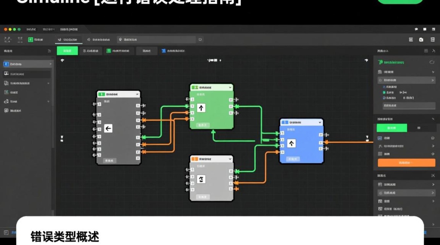This screenshot has width=440, height=245.
Task: Click the blue diagnostics icon in the canvas toolbar
Action: pyautogui.click(x=163, y=51)
